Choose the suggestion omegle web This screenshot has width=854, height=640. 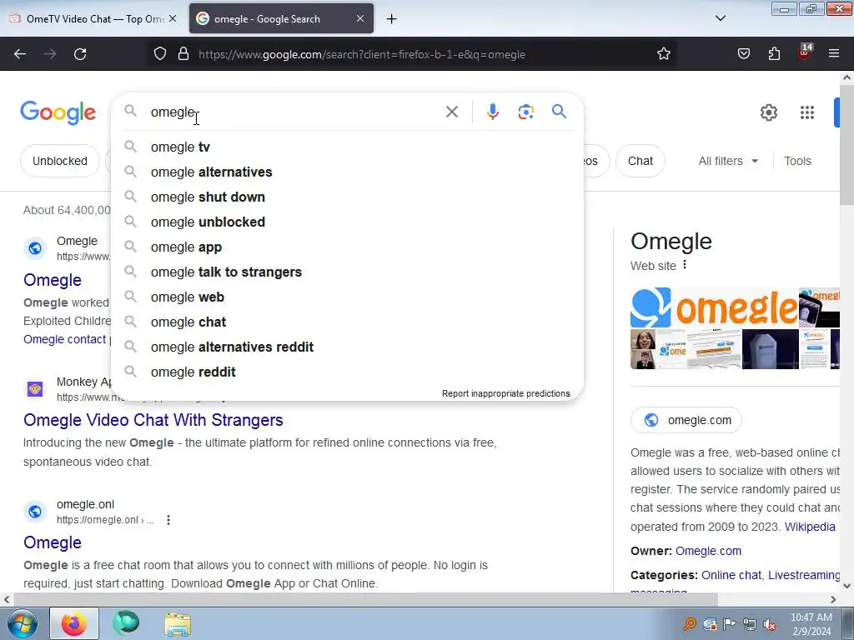[x=347, y=297]
